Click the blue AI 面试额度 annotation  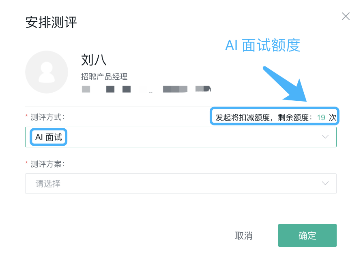coord(262,45)
